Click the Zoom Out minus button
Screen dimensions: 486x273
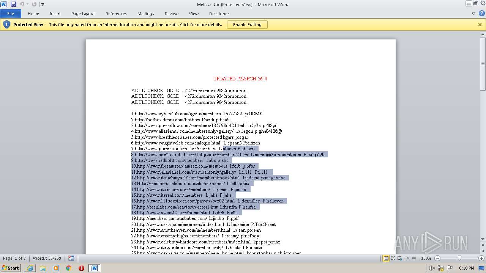437,258
